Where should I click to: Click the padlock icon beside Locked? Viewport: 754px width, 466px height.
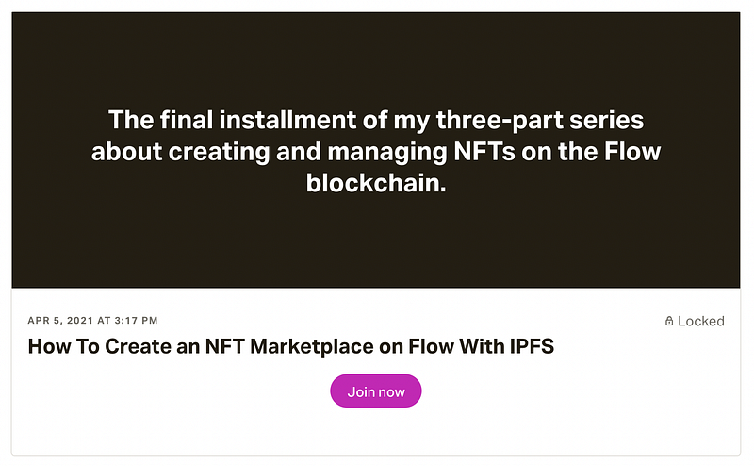coord(669,322)
